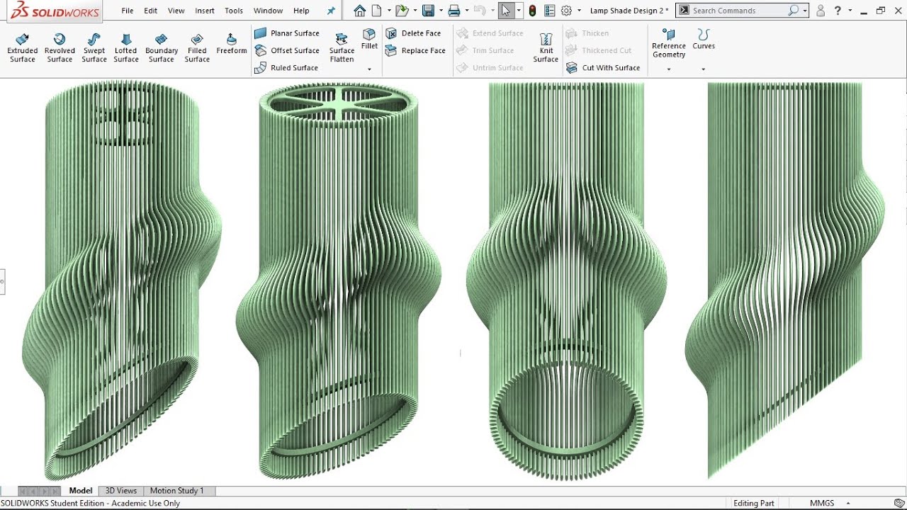Select the Extruded Surface tool
Image resolution: width=907 pixels, height=510 pixels.
coord(23,48)
